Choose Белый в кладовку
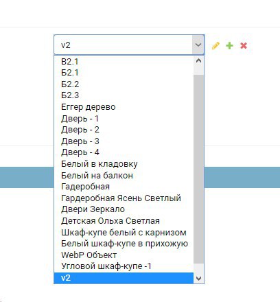This screenshot has width=280, height=302. tap(124, 164)
